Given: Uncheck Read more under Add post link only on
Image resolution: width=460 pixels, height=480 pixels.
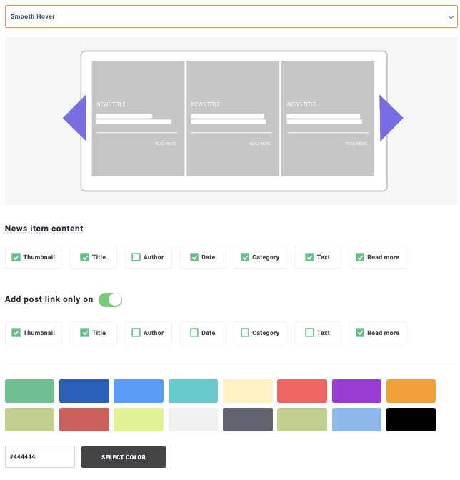Looking at the screenshot, I should coord(360,333).
